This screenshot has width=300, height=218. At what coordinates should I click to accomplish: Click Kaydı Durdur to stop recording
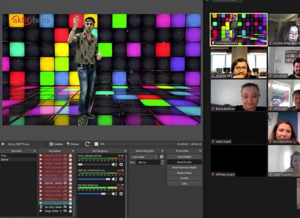pyautogui.click(x=184, y=162)
